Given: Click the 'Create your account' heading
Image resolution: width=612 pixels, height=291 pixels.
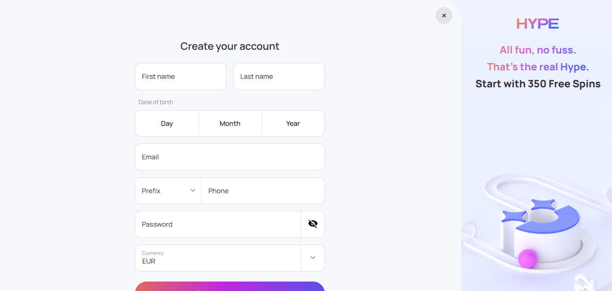Looking at the screenshot, I should [230, 46].
